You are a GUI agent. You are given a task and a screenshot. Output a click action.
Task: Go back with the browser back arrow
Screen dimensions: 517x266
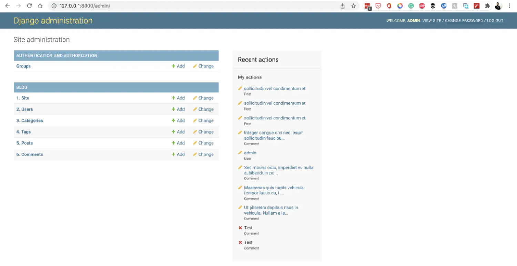click(8, 6)
